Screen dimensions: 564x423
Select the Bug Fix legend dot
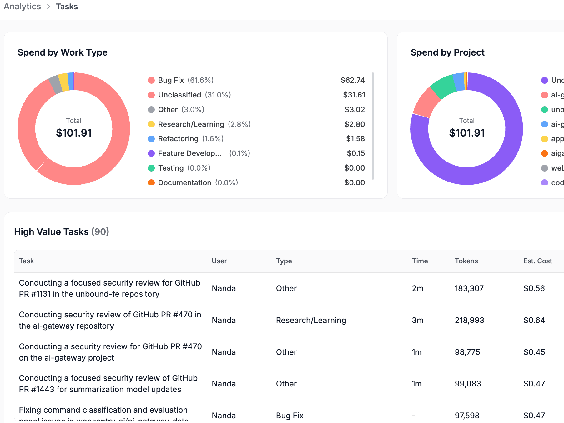tap(152, 80)
